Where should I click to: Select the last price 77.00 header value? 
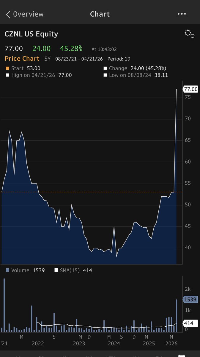(14, 48)
